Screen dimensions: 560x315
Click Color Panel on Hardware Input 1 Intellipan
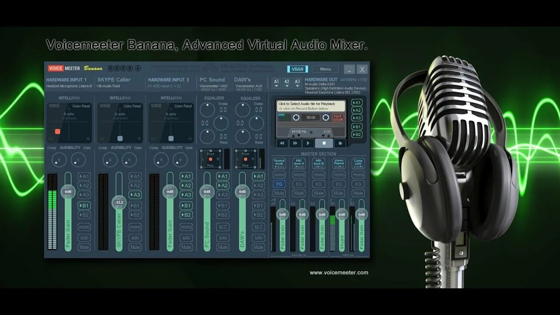pyautogui.click(x=82, y=106)
